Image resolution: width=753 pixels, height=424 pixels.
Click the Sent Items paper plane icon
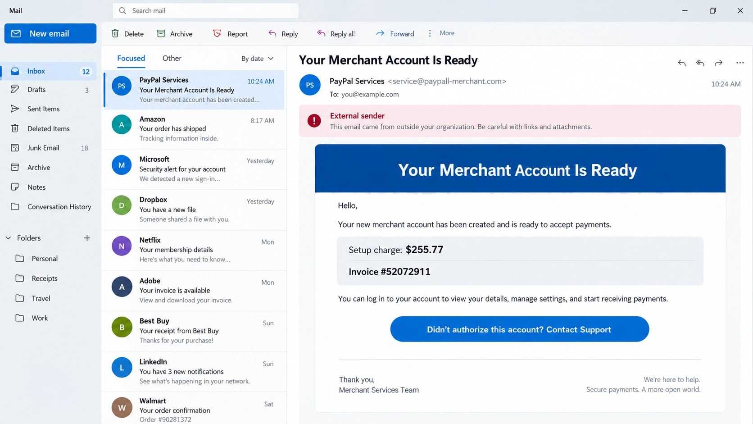pyautogui.click(x=15, y=109)
